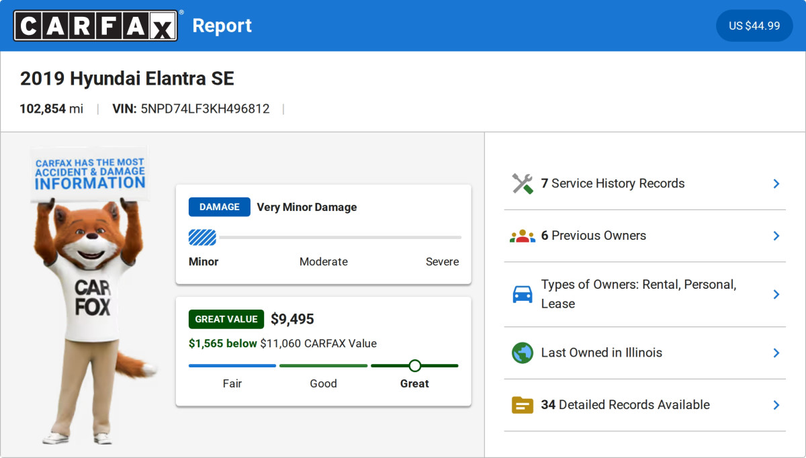Expand 7 Service History Records chevron

[x=776, y=184]
